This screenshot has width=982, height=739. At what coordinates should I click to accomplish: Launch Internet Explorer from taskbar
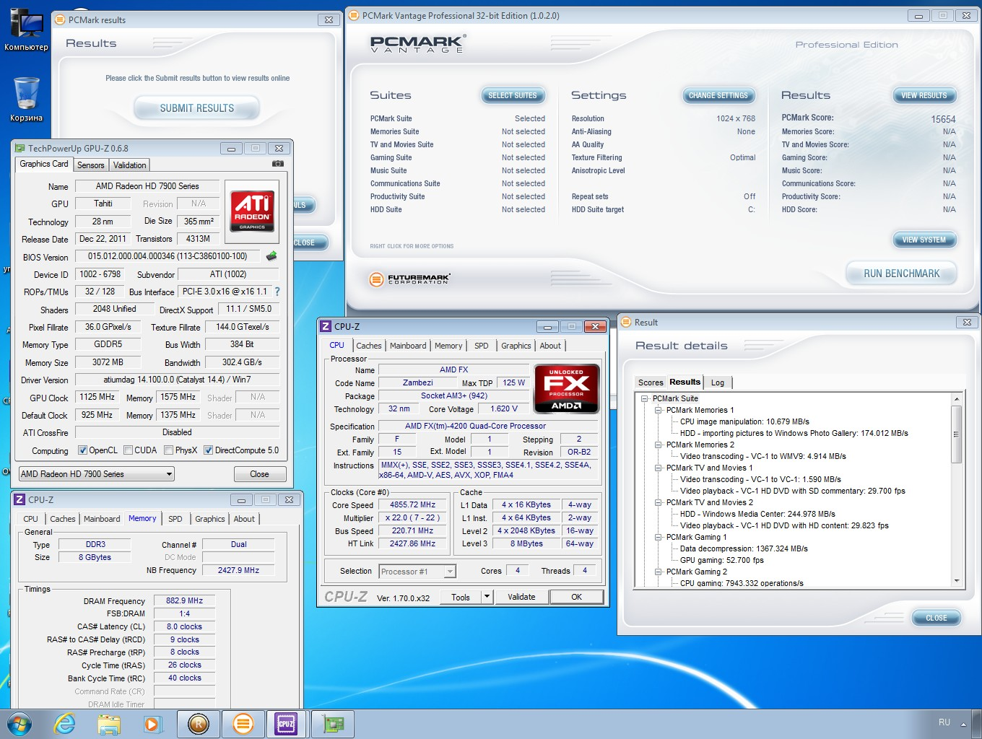click(65, 724)
